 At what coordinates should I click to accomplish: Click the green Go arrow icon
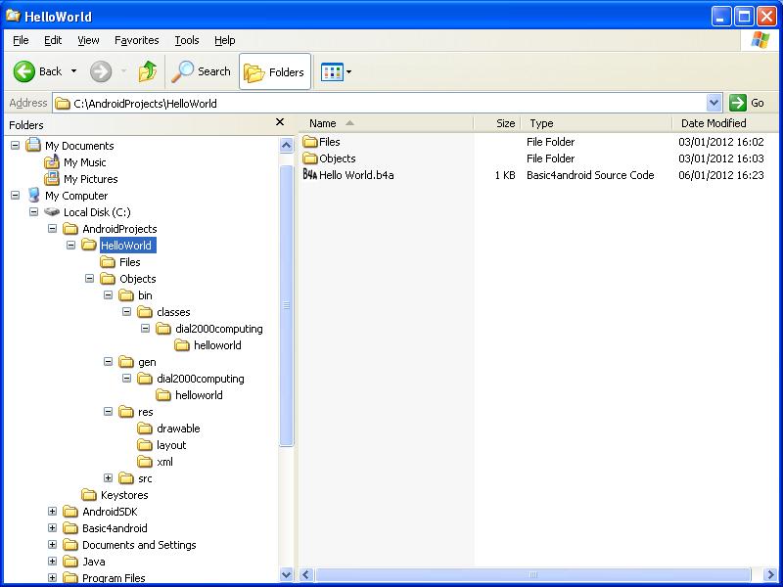tap(738, 103)
